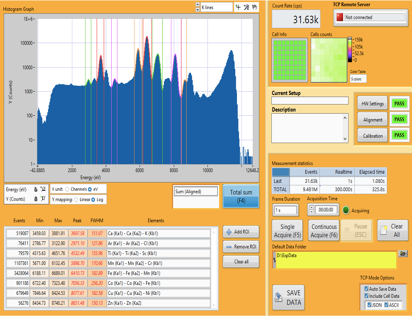Activate the zoom magnifier tool above histogram
This screenshot has width=412, height=316.
click(246, 7)
